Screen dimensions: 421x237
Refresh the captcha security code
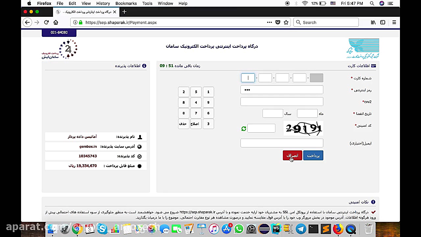tap(244, 129)
